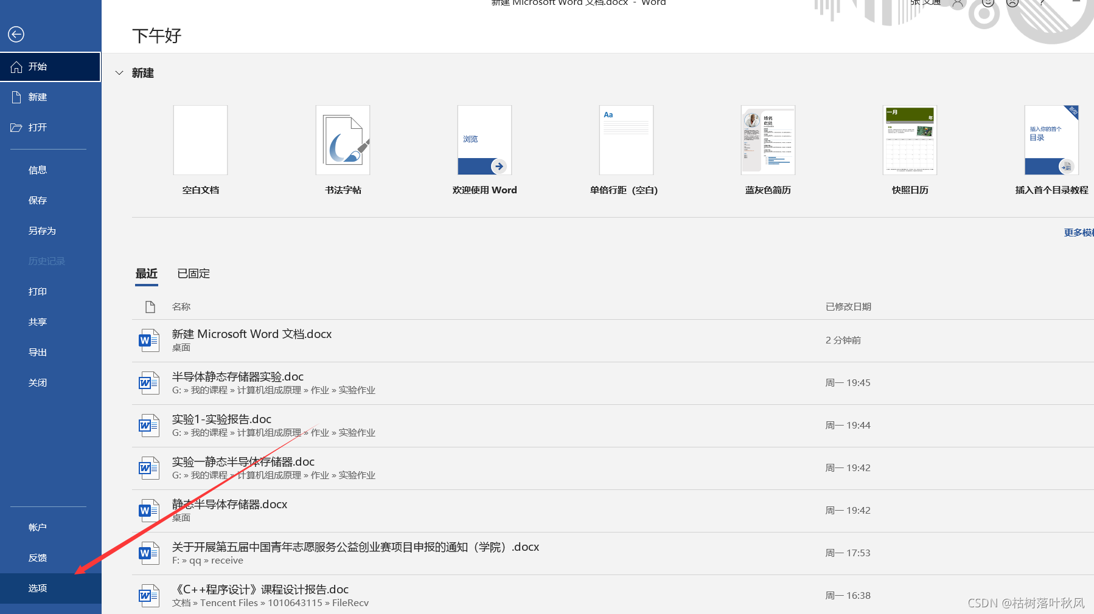
Task: Select the 开始 sidebar item
Action: point(51,67)
